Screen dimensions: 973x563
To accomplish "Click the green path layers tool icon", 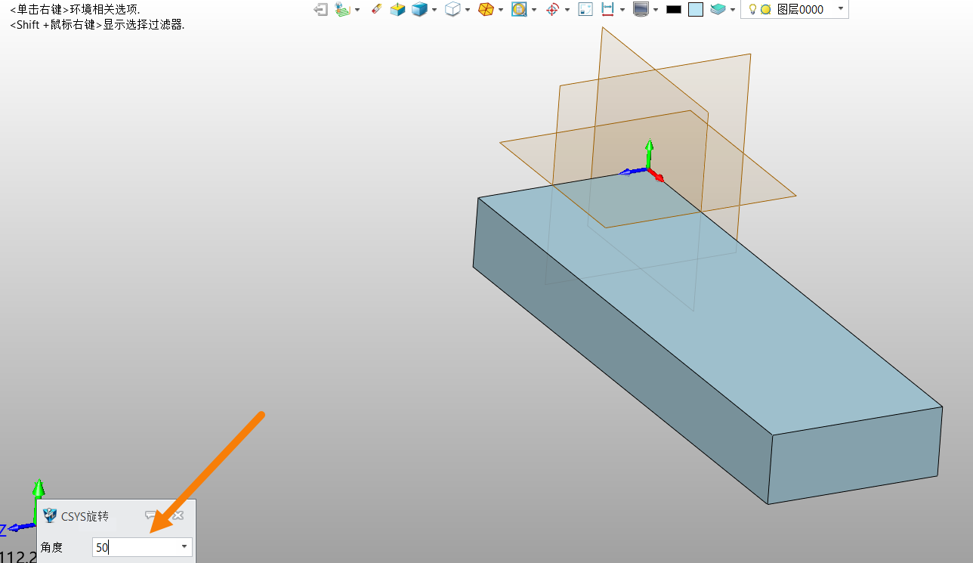I will 342,10.
